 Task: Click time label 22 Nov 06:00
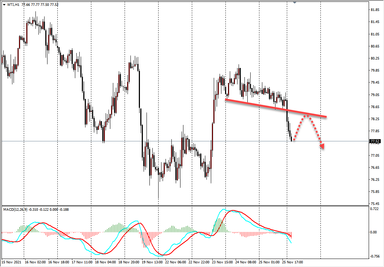tap(176, 262)
